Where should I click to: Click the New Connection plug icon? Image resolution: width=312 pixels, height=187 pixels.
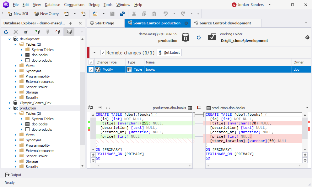[x=38, y=32]
